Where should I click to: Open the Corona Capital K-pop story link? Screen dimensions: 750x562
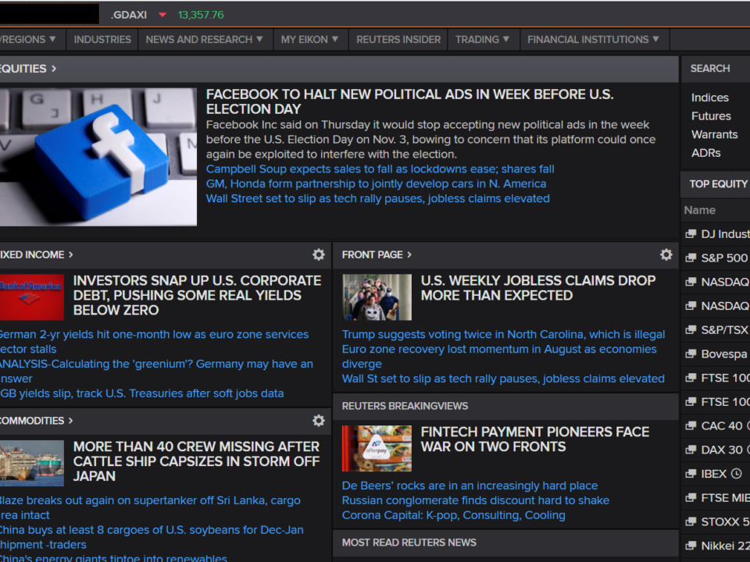point(453,515)
